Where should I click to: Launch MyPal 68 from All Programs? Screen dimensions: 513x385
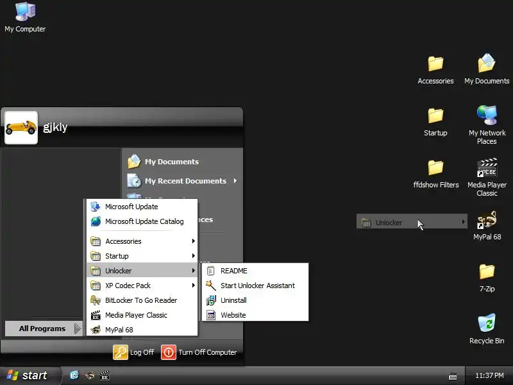pos(142,330)
